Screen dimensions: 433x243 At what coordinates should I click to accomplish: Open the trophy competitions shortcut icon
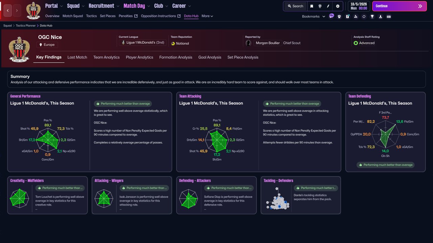[x=372, y=16]
